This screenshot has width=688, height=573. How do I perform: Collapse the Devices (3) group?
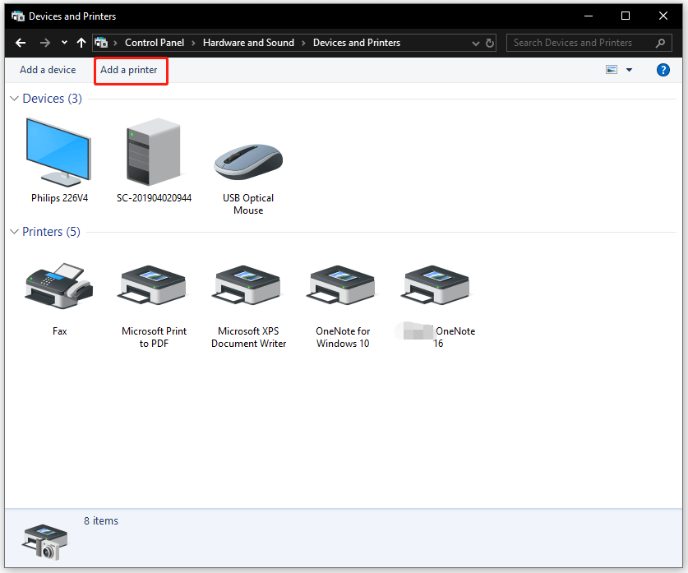coord(14,99)
